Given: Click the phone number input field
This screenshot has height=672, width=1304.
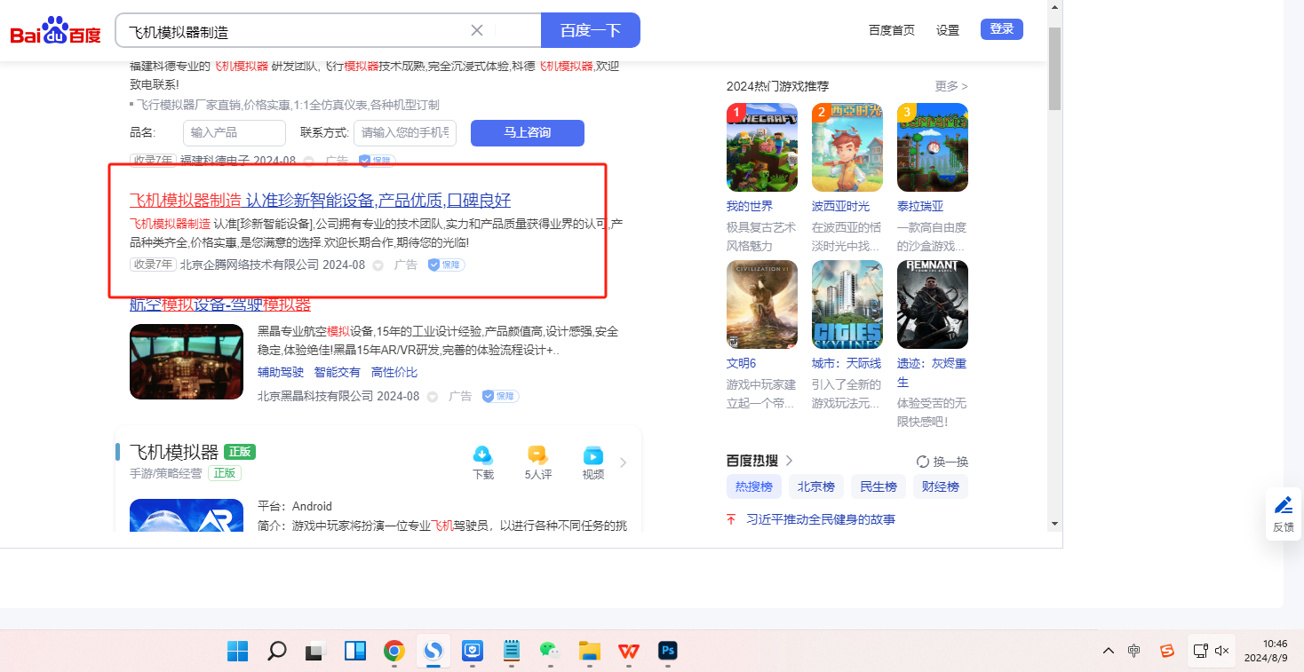Looking at the screenshot, I should tap(405, 133).
